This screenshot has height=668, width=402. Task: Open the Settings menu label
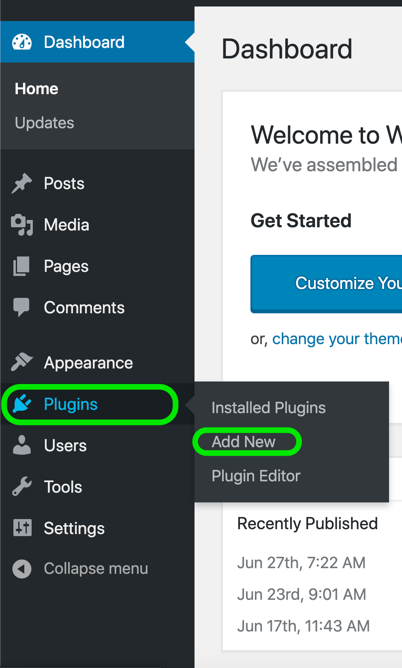pyautogui.click(x=74, y=528)
